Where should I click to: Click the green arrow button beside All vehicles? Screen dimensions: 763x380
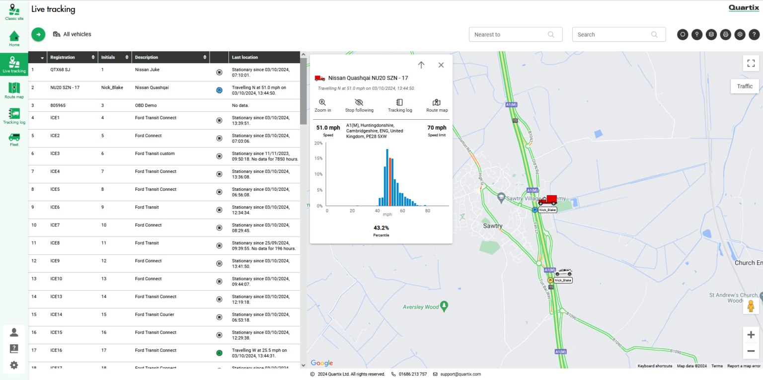coord(38,34)
